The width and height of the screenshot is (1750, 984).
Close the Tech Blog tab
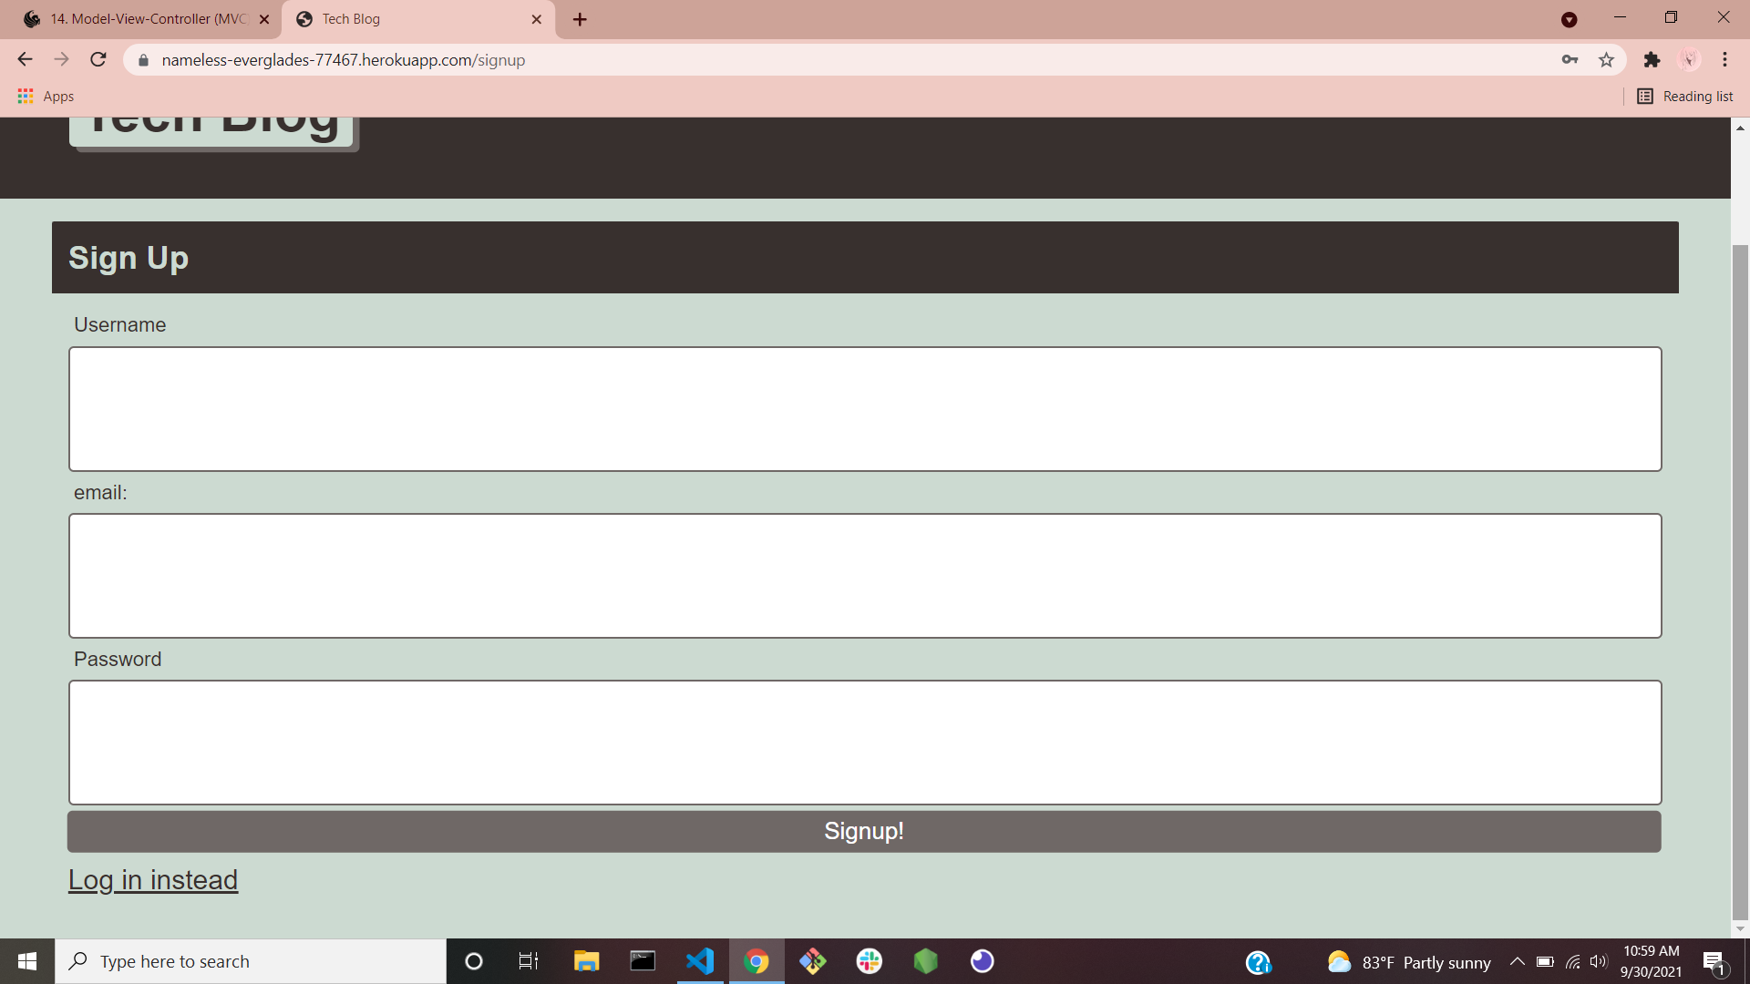click(x=536, y=19)
